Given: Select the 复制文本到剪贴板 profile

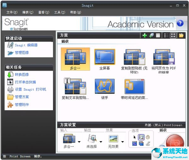Looking at the screenshot, I should [x=75, y=89].
